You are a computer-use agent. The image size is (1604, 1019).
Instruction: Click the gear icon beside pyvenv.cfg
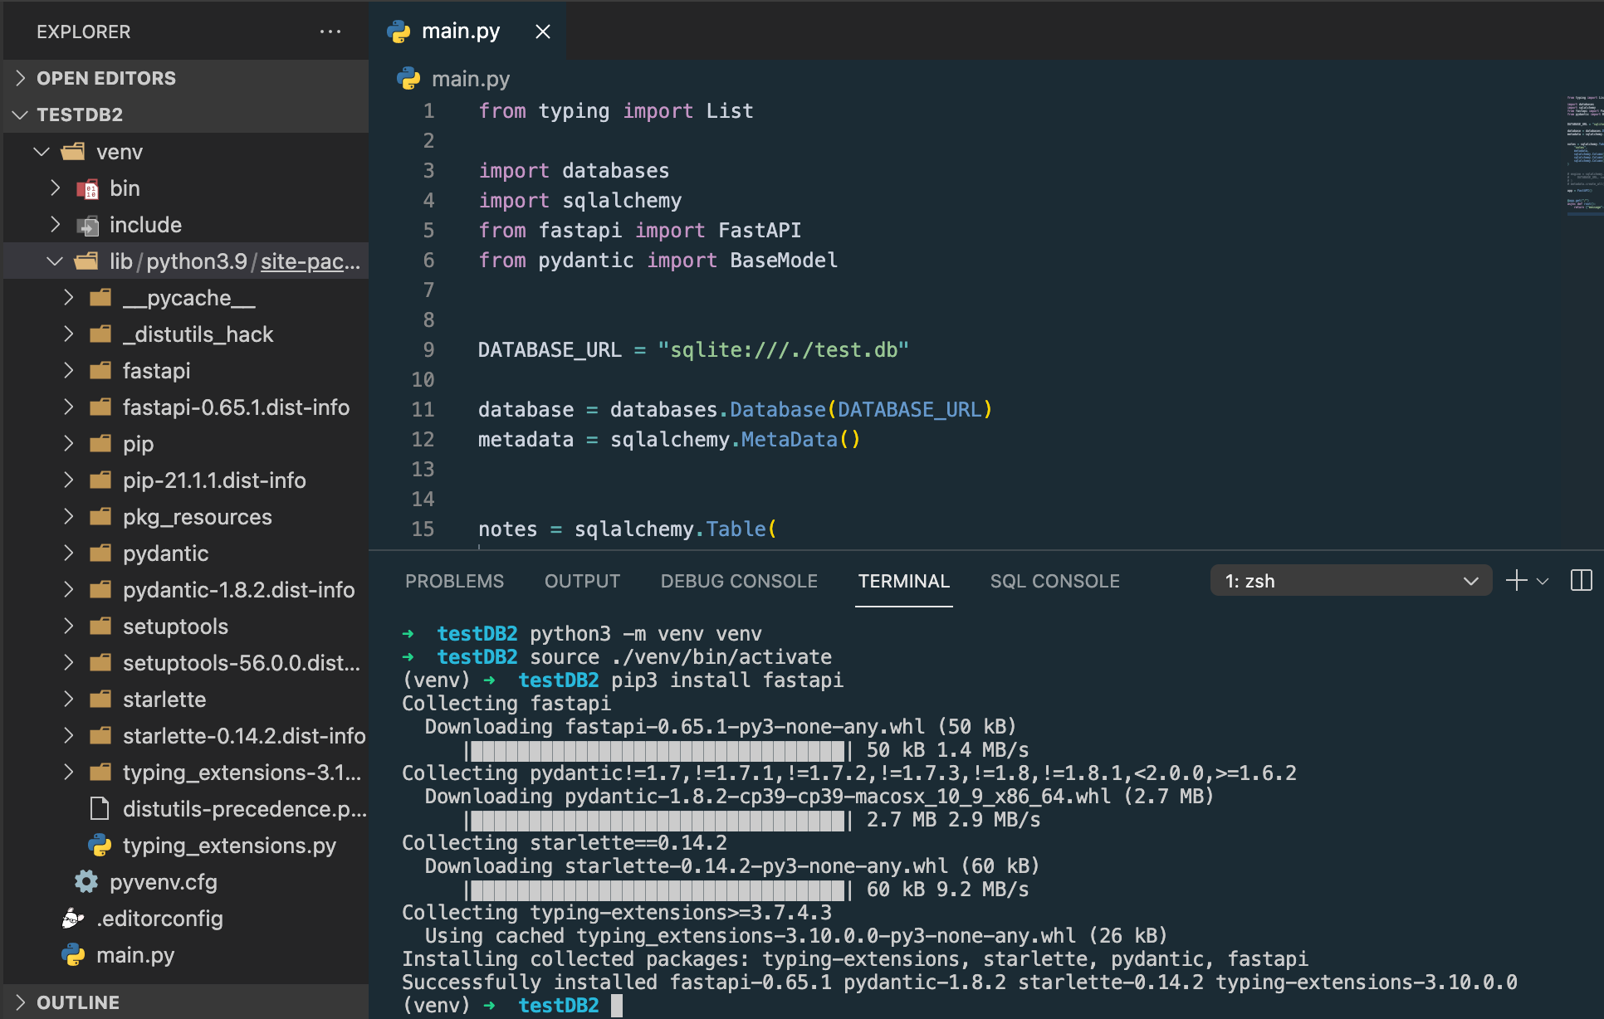coord(86,882)
